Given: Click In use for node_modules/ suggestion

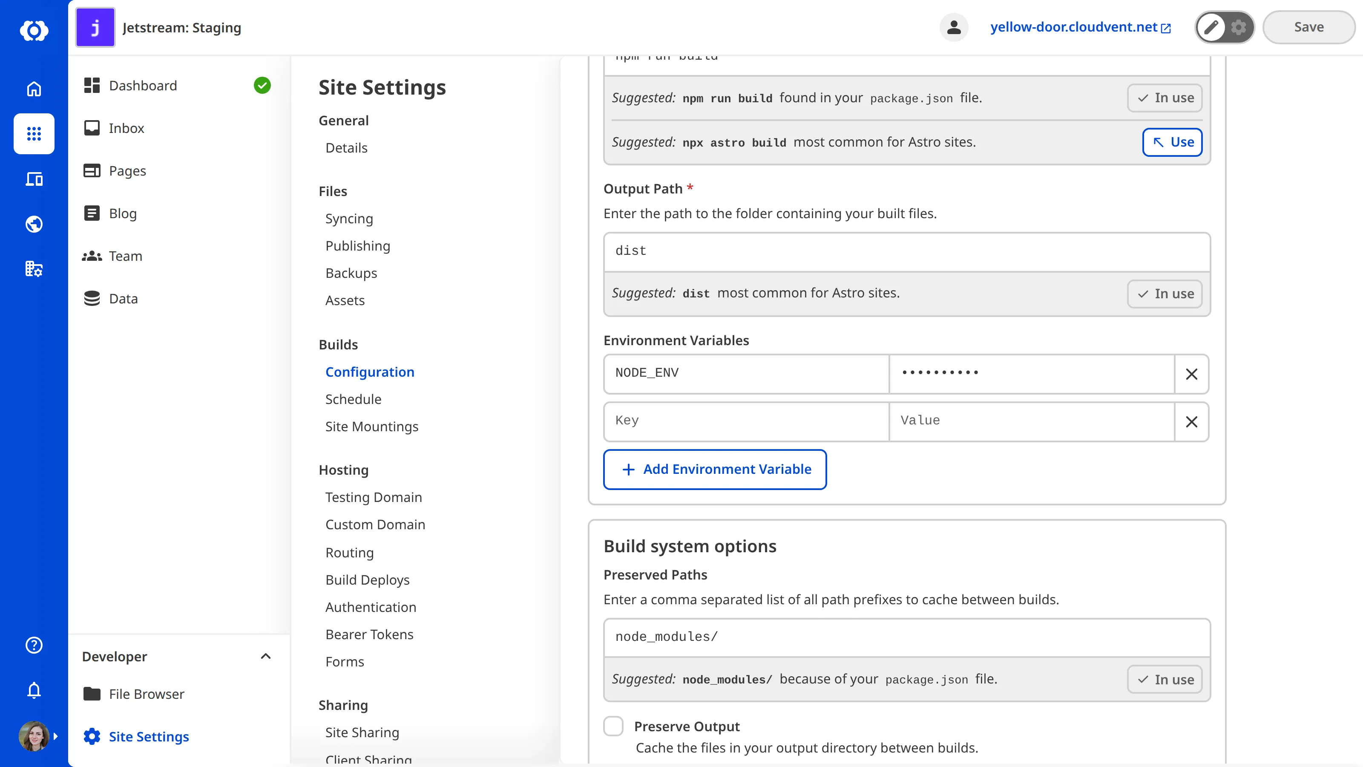Looking at the screenshot, I should [x=1165, y=680].
